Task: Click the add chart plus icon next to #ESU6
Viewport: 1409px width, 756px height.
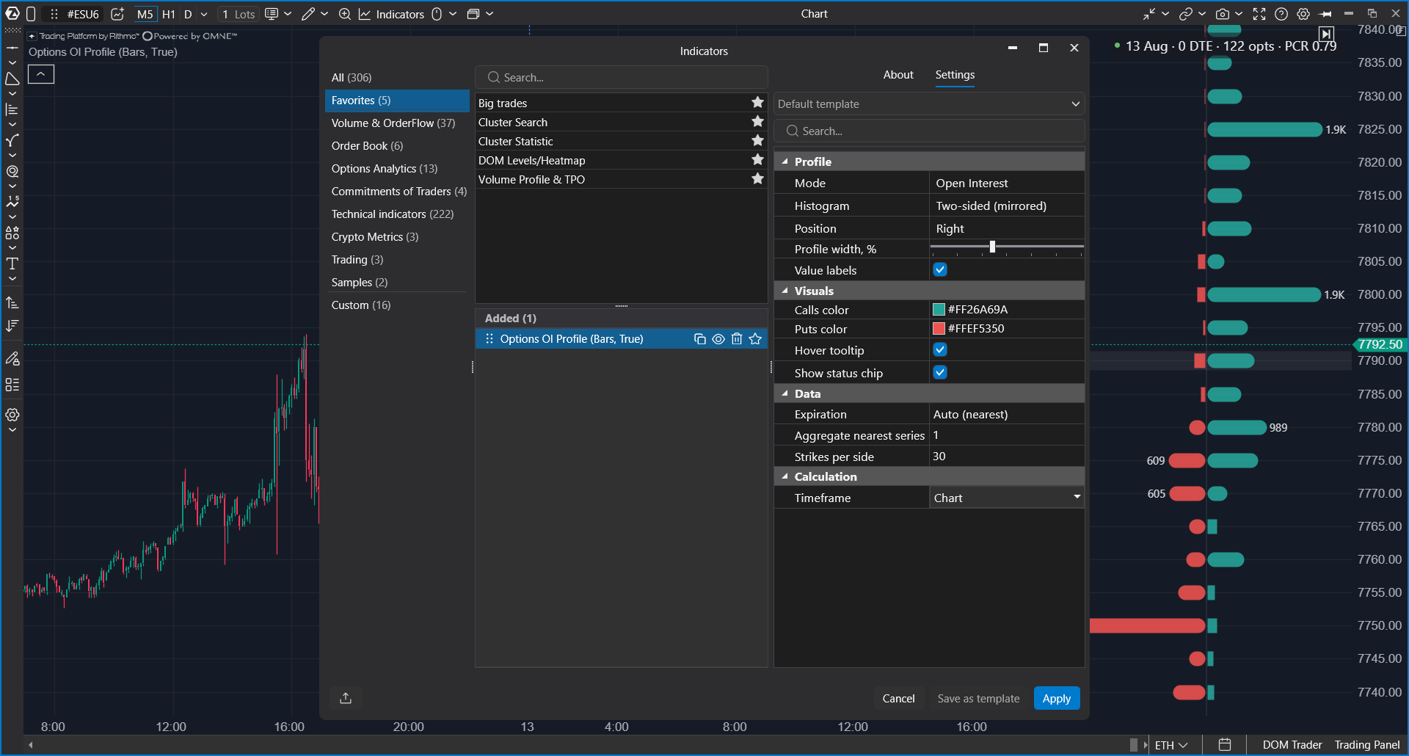Action: point(117,14)
